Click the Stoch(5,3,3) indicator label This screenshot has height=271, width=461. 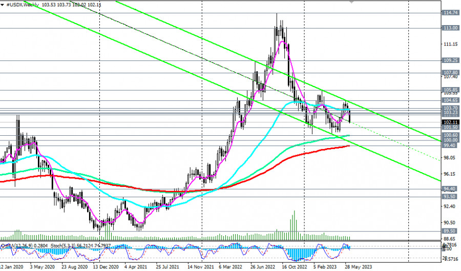pyautogui.click(x=70, y=246)
